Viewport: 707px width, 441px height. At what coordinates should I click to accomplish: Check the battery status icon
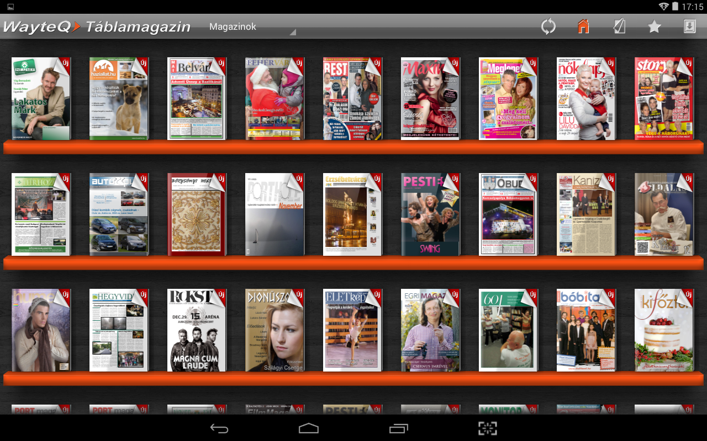(x=675, y=7)
